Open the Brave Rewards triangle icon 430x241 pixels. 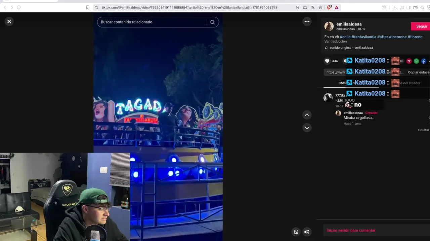coord(336,7)
